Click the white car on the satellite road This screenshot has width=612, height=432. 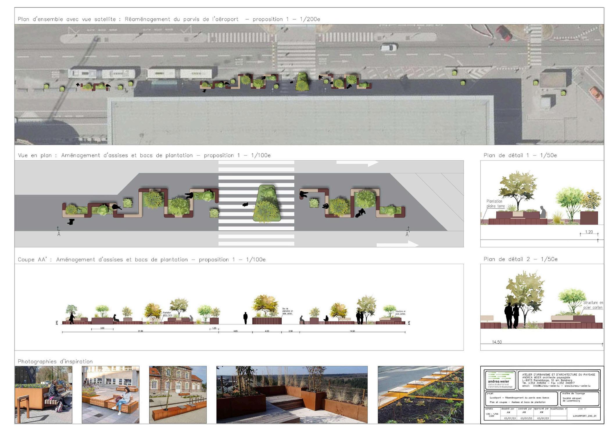tap(388, 47)
